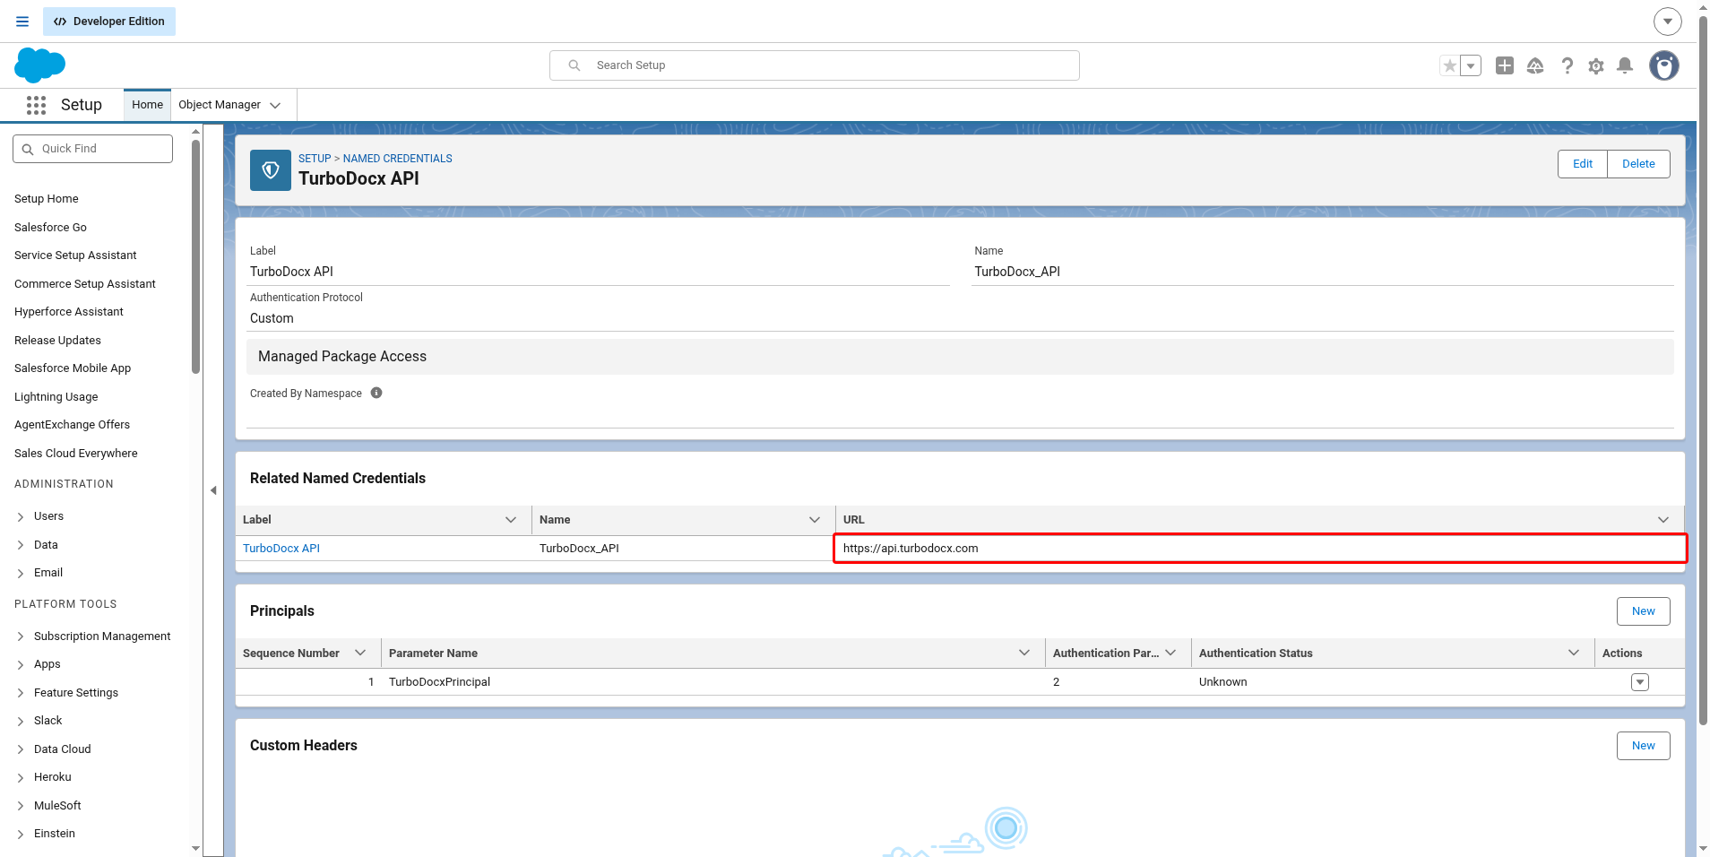Focus the Search Setup field
Screen dimensions: 1710x857
[815, 65]
